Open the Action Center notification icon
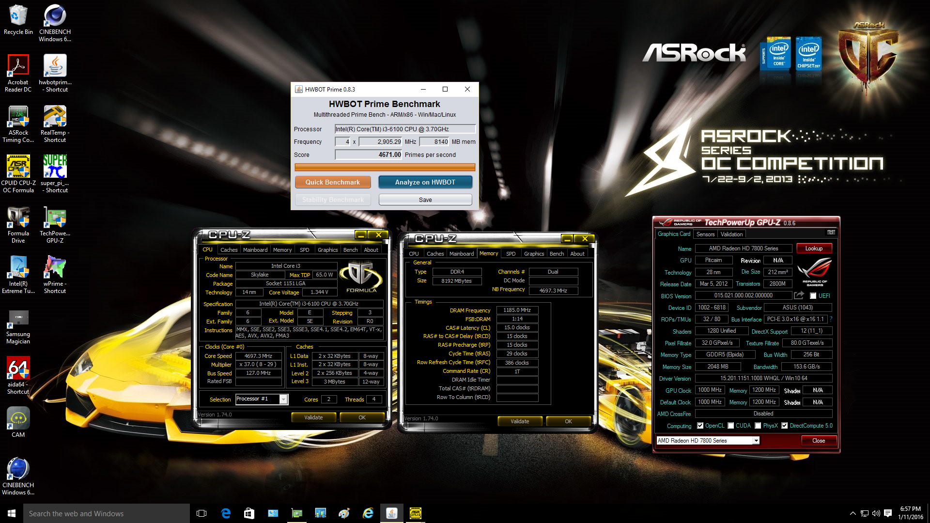930x523 pixels. tap(888, 513)
